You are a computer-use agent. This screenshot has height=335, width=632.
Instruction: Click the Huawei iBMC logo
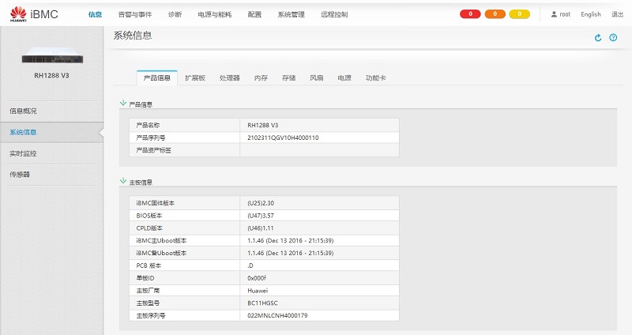coord(34,14)
